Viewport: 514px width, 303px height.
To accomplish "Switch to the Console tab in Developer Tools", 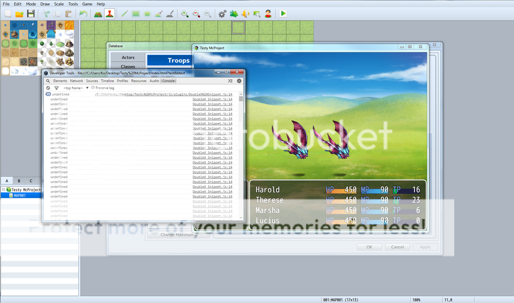I will click(x=169, y=80).
